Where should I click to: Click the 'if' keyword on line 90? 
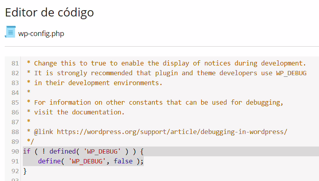click(x=27, y=151)
